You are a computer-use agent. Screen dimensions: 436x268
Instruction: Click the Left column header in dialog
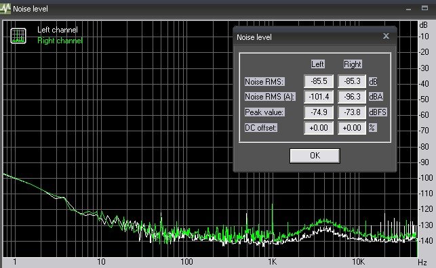pyautogui.click(x=317, y=64)
